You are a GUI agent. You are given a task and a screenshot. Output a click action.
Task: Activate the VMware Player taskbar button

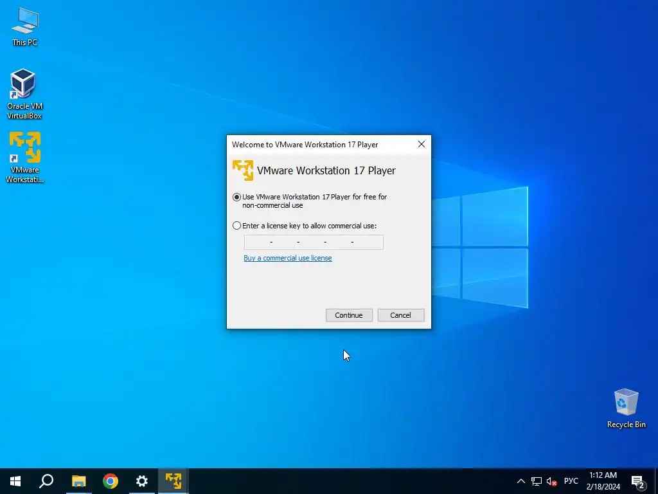coord(173,481)
